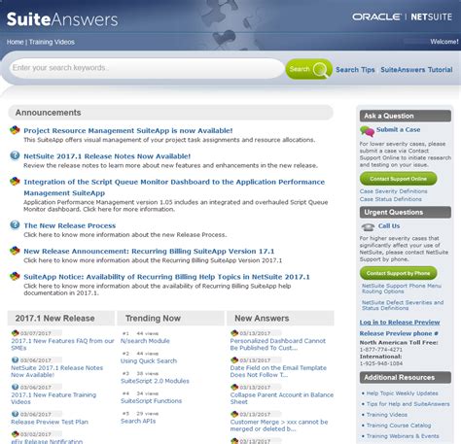
Task: Click question icon beside NetSuite 2017.1 Release Notes announcement
Action: pyautogui.click(x=15, y=155)
